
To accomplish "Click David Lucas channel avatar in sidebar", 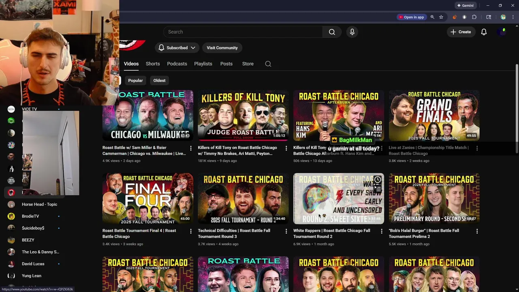I will [x=11, y=264].
